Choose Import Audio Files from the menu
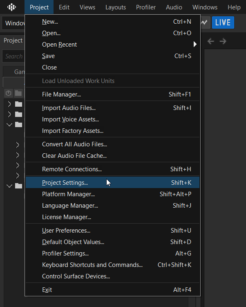 click(x=69, y=108)
